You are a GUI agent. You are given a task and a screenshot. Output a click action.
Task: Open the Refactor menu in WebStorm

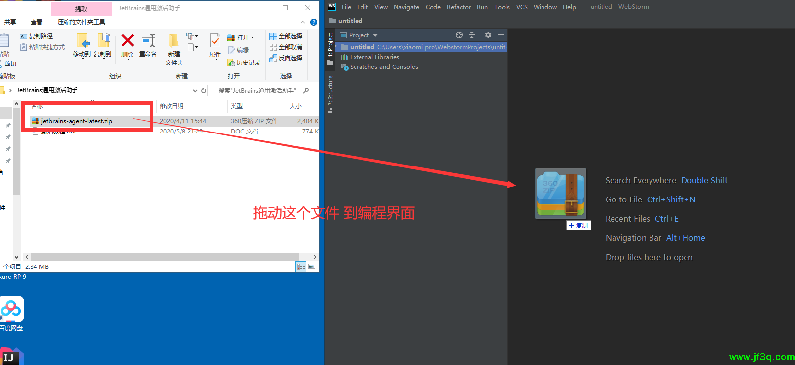click(459, 7)
